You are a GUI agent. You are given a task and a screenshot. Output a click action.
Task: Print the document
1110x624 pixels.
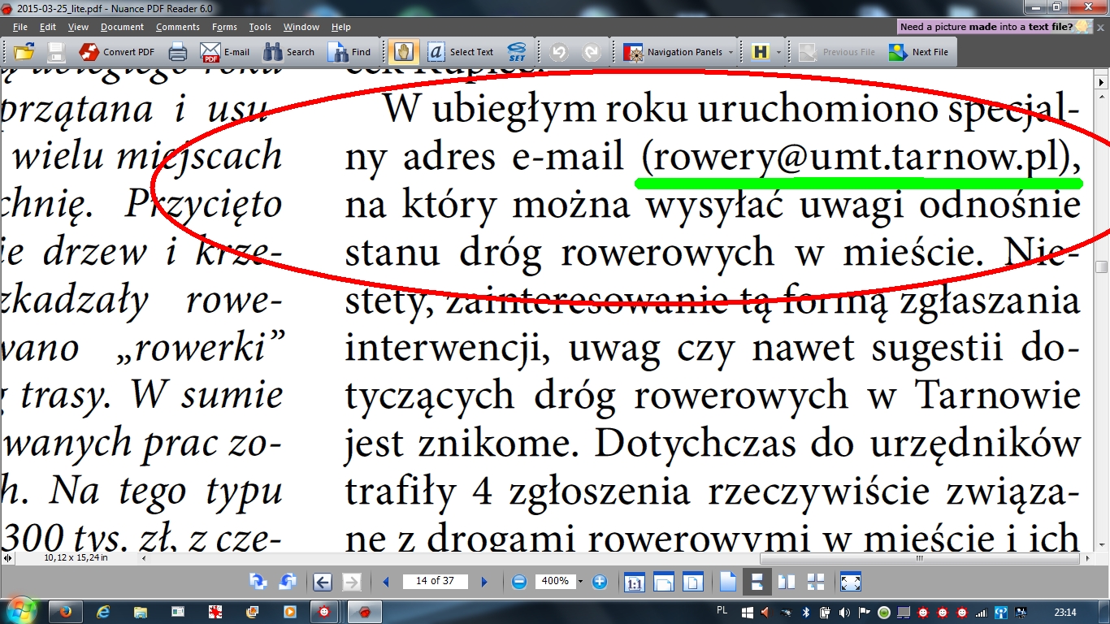[176, 51]
